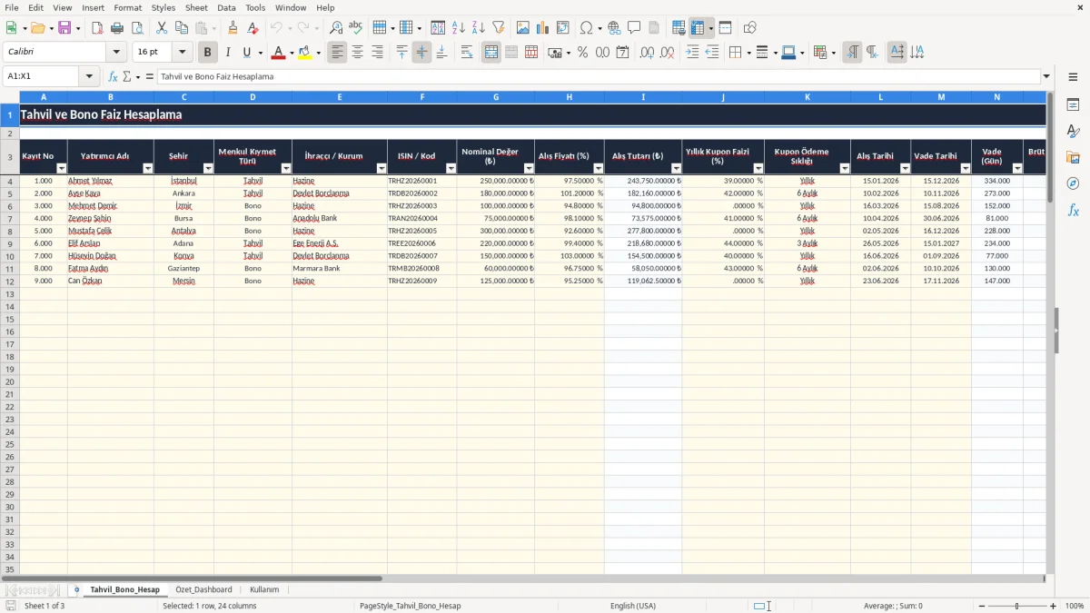Format the cells as percent
The height and width of the screenshot is (613, 1090).
[x=582, y=53]
